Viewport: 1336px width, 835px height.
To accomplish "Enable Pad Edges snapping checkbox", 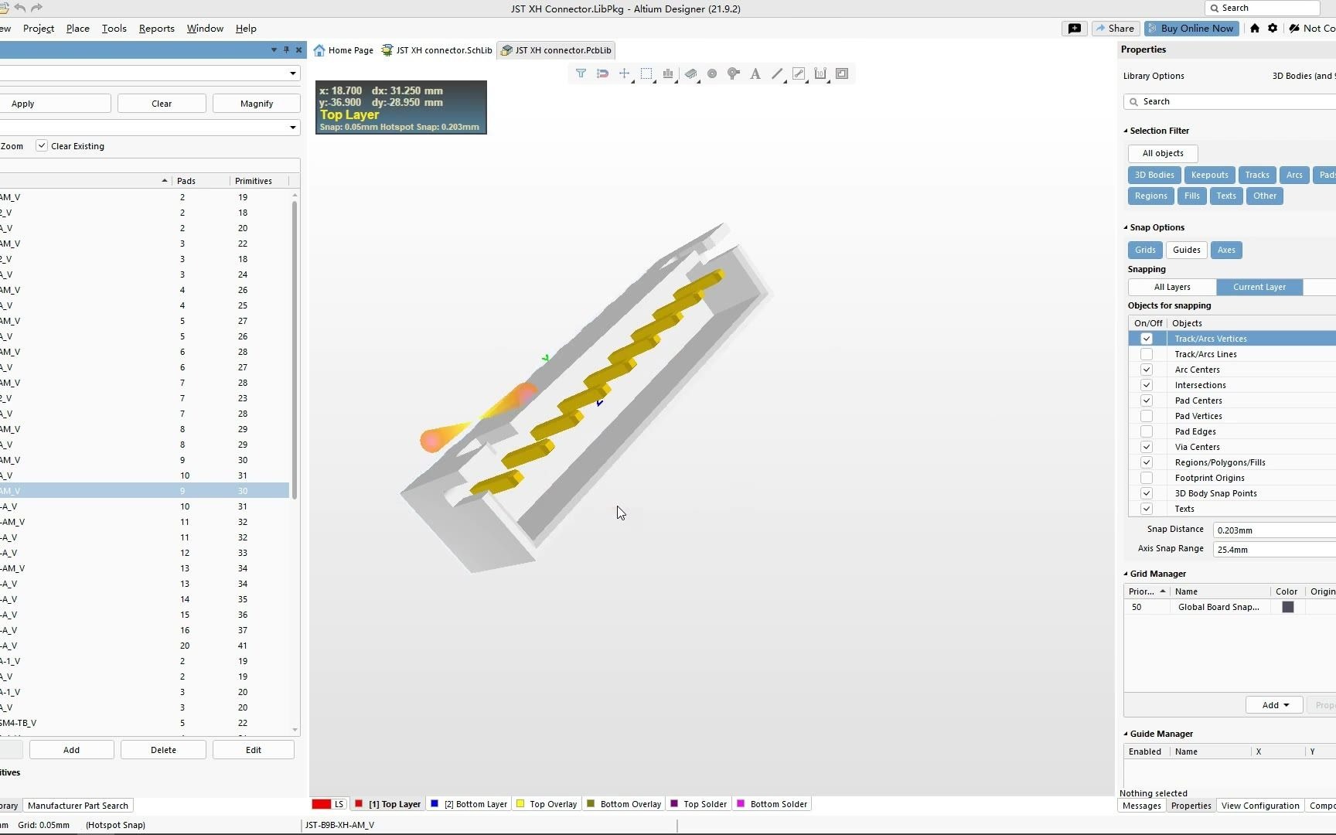I will coord(1147,431).
